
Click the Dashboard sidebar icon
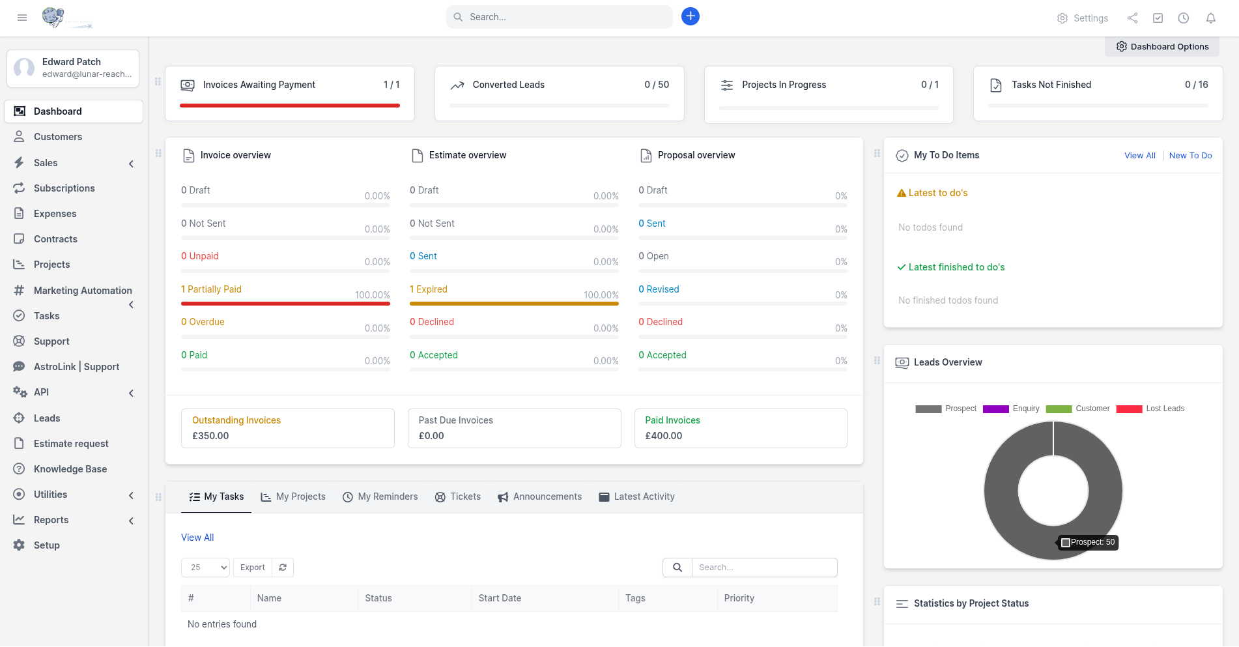(20, 111)
